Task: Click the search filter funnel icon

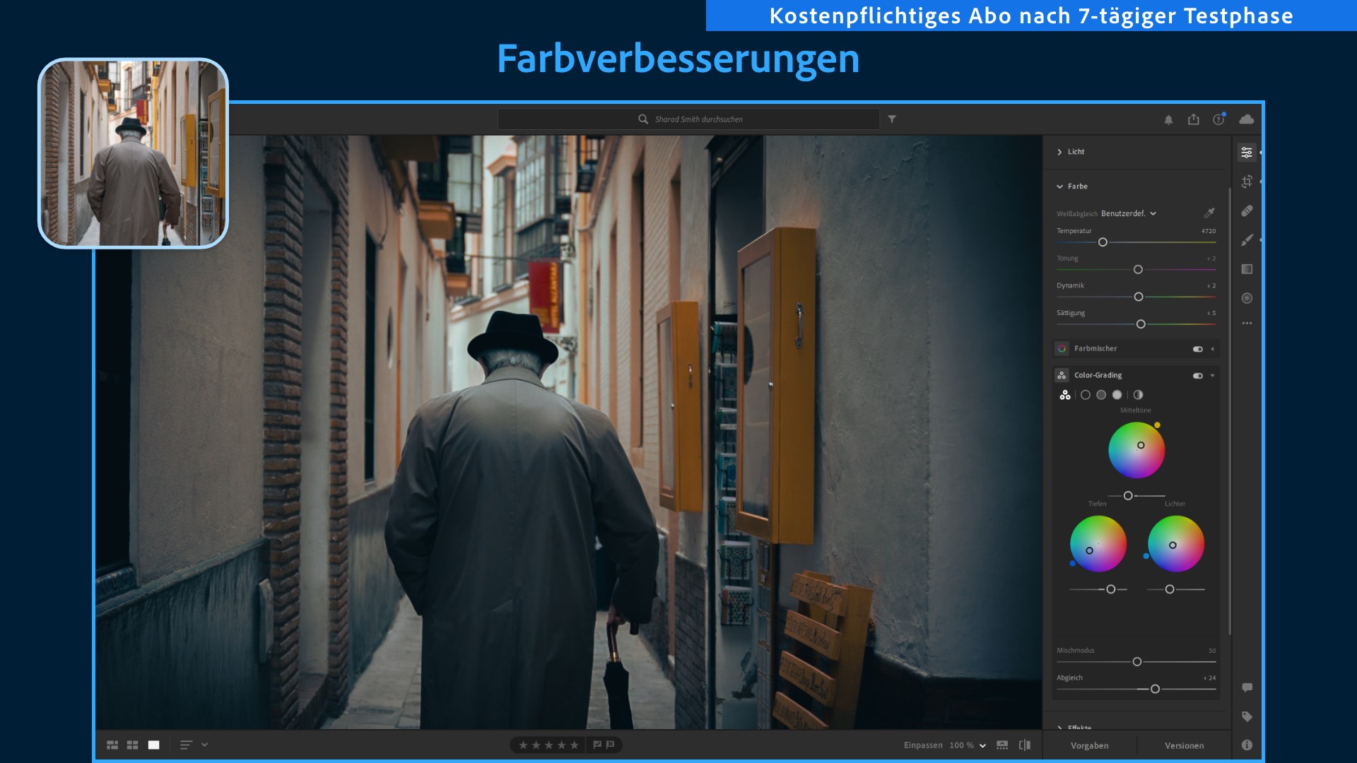Action: [x=892, y=119]
